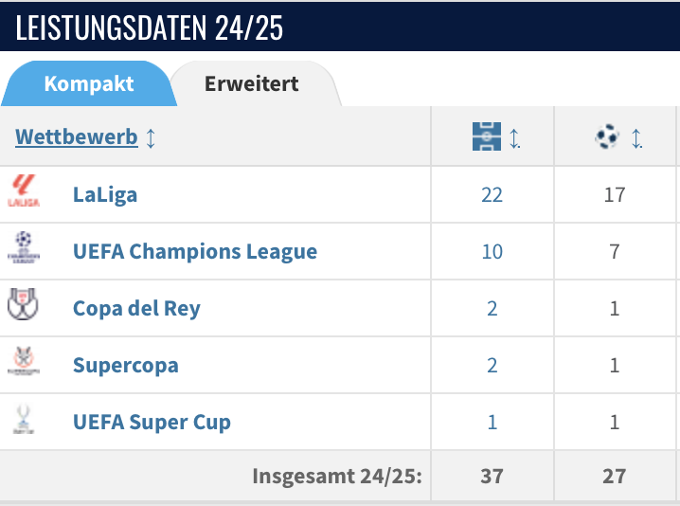
Task: Switch to the Kompakt tab
Action: (88, 83)
